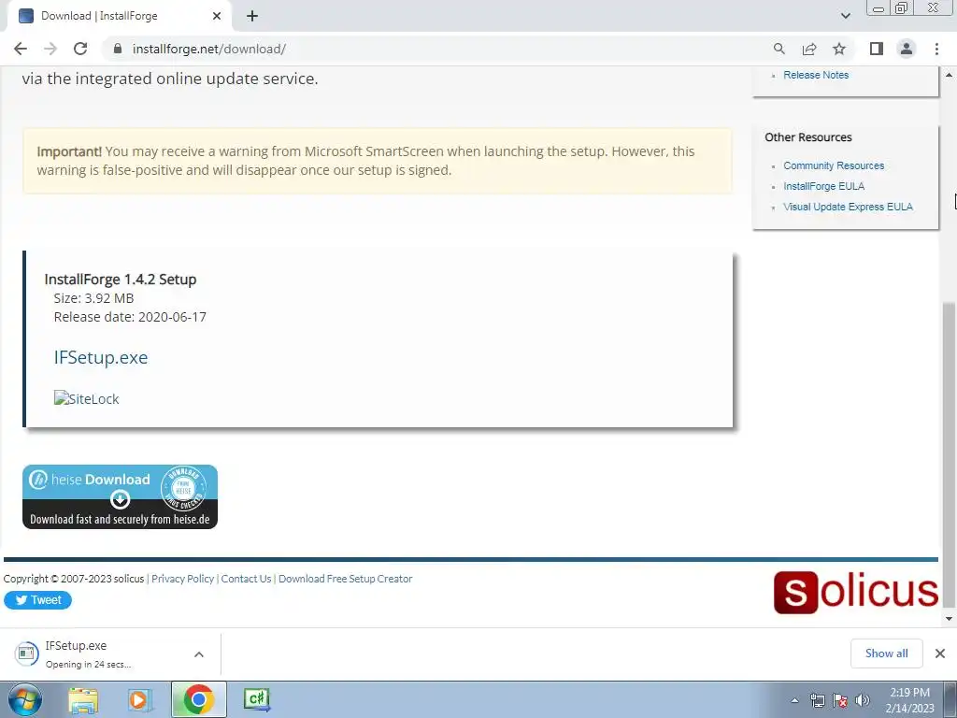Click the page scrollbar up arrow
Viewport: 957px width, 718px height.
click(949, 75)
